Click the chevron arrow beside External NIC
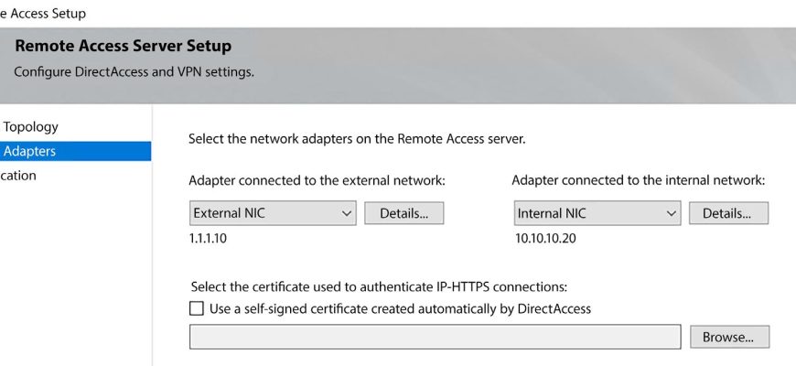The image size is (796, 366). tap(347, 213)
